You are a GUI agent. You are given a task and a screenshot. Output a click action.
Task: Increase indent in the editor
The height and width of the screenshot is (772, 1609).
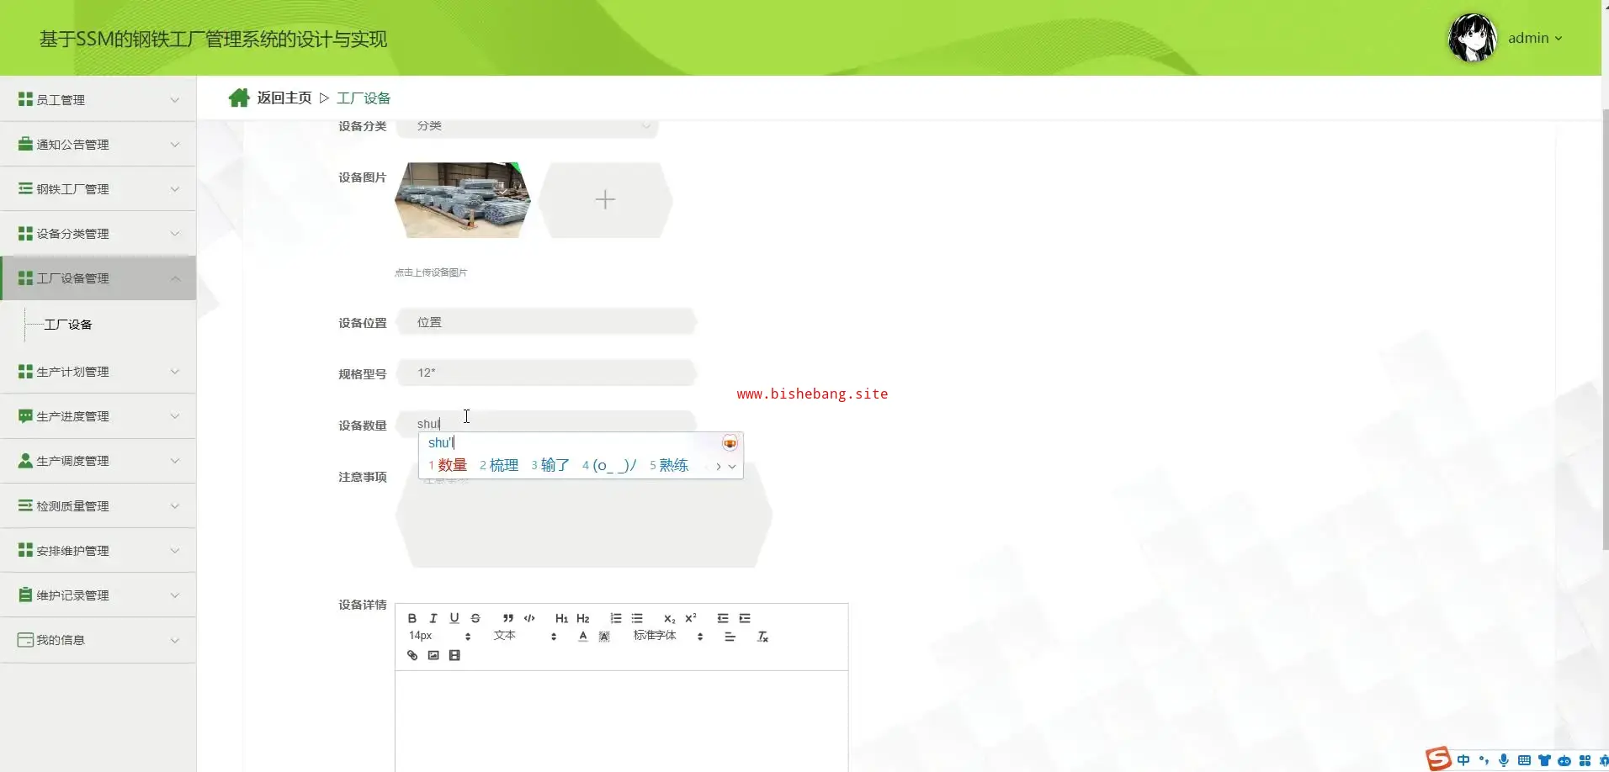coord(745,618)
